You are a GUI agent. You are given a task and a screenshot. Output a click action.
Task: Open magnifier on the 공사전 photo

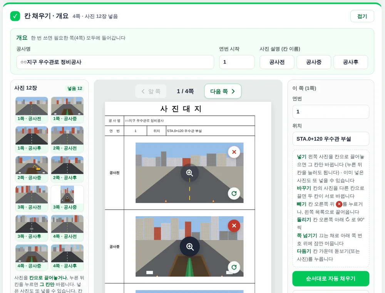pos(189,173)
